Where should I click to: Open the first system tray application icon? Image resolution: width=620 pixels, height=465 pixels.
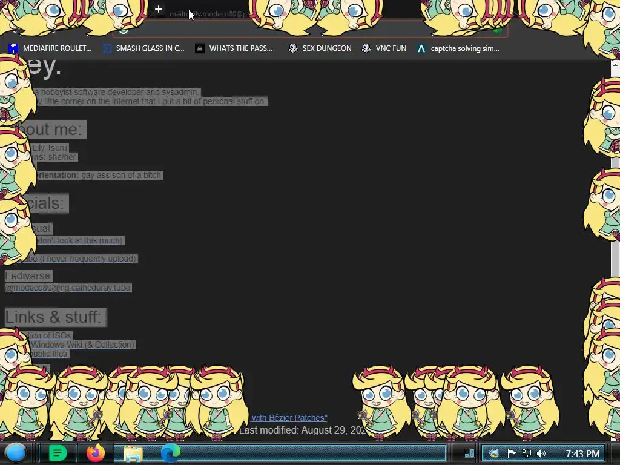pyautogui.click(x=494, y=453)
